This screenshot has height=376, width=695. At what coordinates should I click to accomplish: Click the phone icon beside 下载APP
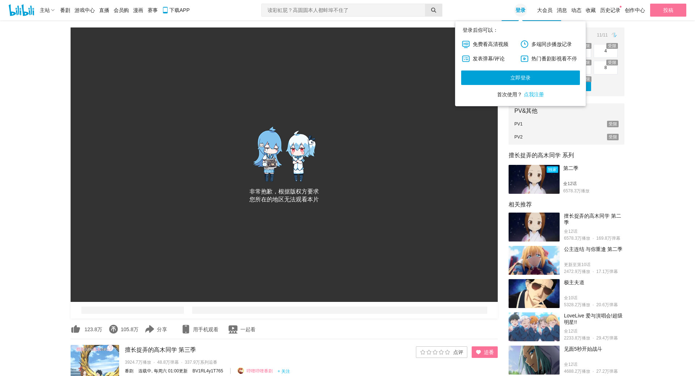tap(165, 10)
